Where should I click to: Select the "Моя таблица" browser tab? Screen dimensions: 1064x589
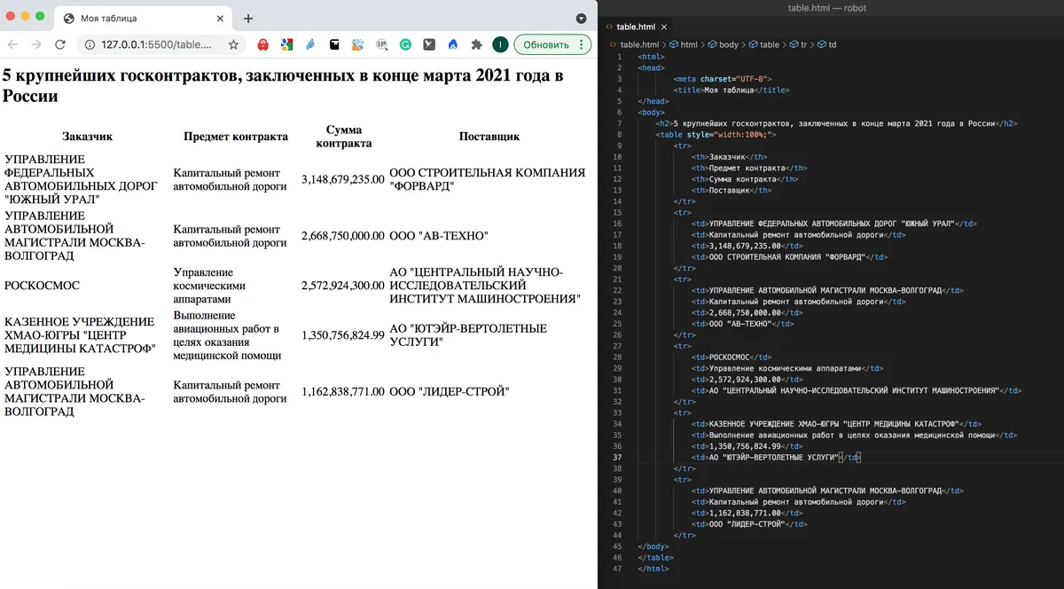[144, 19]
